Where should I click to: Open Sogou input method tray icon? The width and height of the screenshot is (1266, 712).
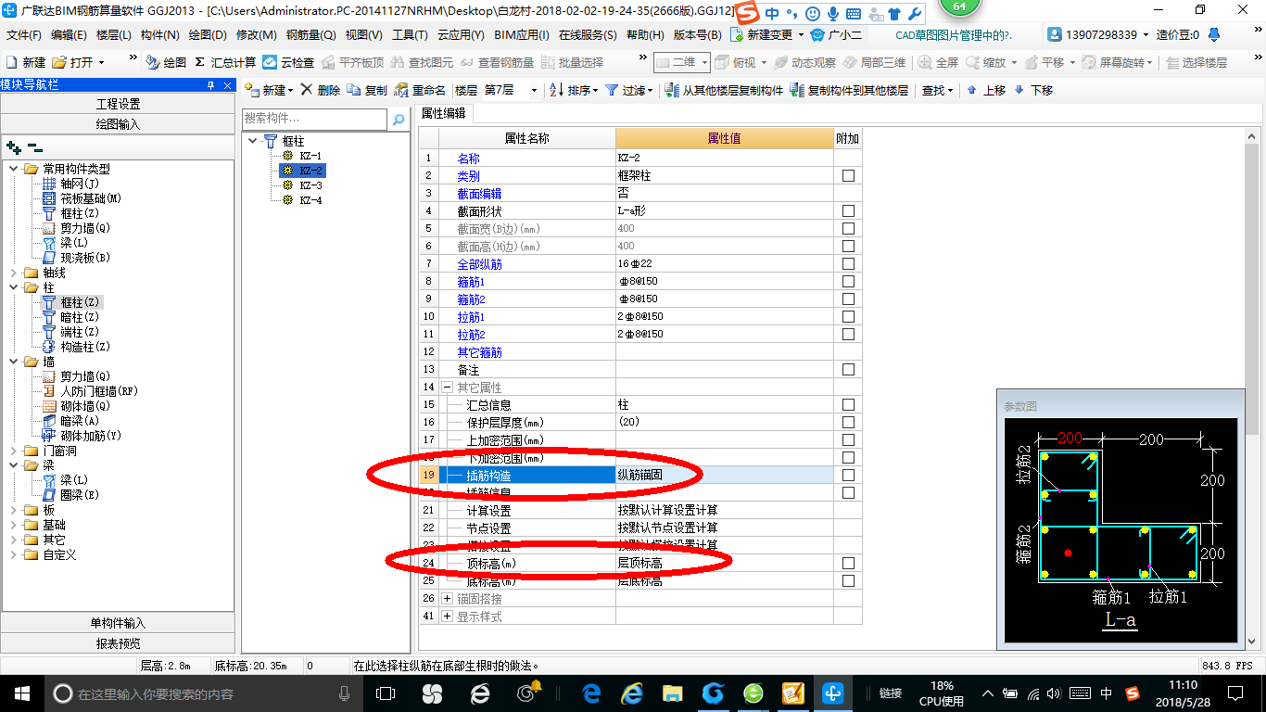tap(1133, 693)
